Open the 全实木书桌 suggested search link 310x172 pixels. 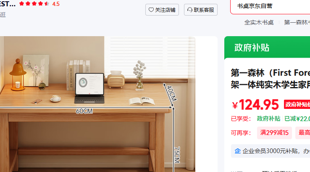click(x=259, y=23)
